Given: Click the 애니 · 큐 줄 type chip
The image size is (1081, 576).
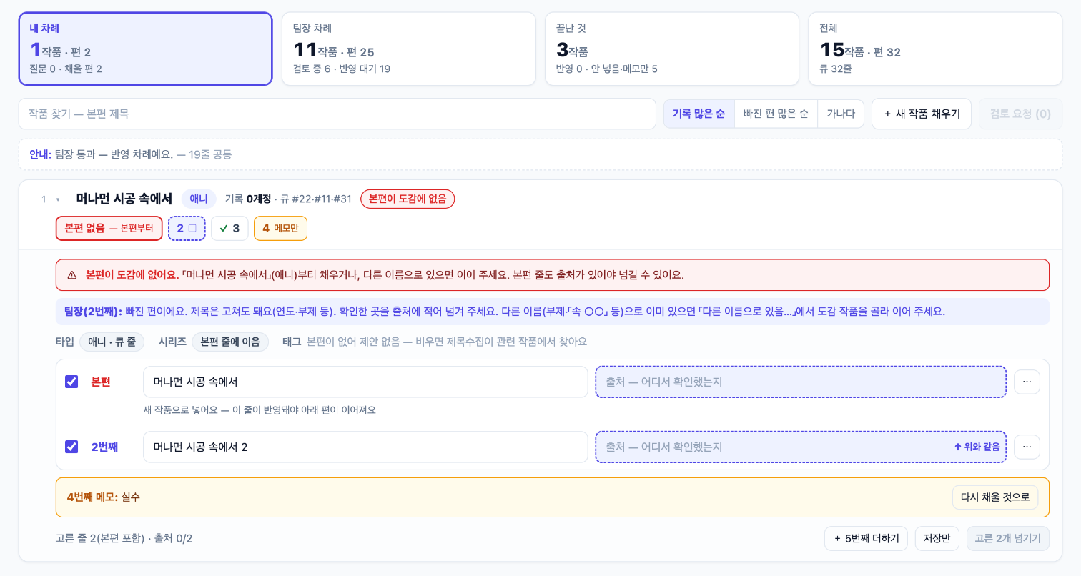Looking at the screenshot, I should click(x=112, y=342).
